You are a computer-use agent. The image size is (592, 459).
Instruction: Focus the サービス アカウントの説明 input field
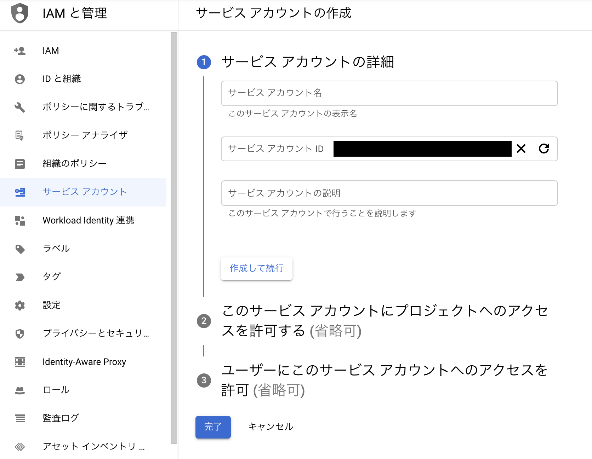click(x=389, y=193)
